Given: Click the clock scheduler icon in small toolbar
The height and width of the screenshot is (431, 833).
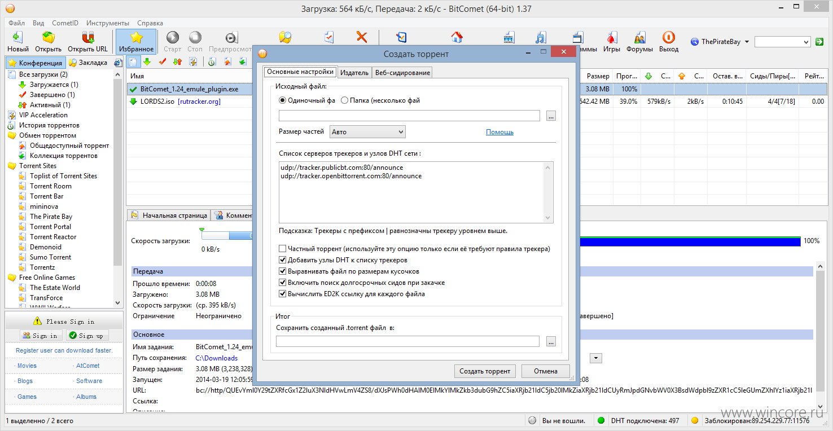Looking at the screenshot, I should coord(212,61).
